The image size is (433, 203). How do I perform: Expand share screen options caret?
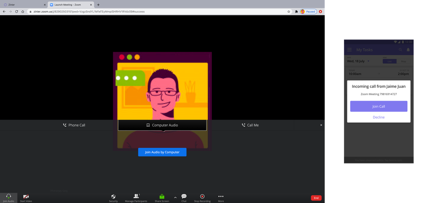[x=175, y=197]
